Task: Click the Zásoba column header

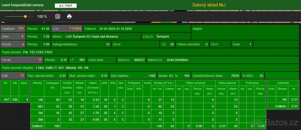Action: (x=163, y=83)
